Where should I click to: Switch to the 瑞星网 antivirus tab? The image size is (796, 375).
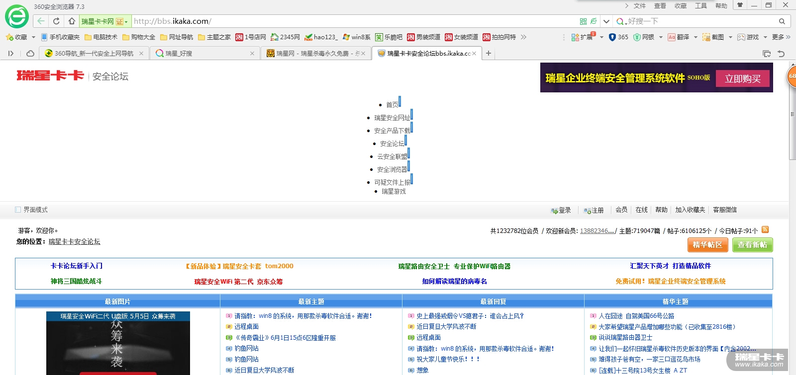click(315, 53)
